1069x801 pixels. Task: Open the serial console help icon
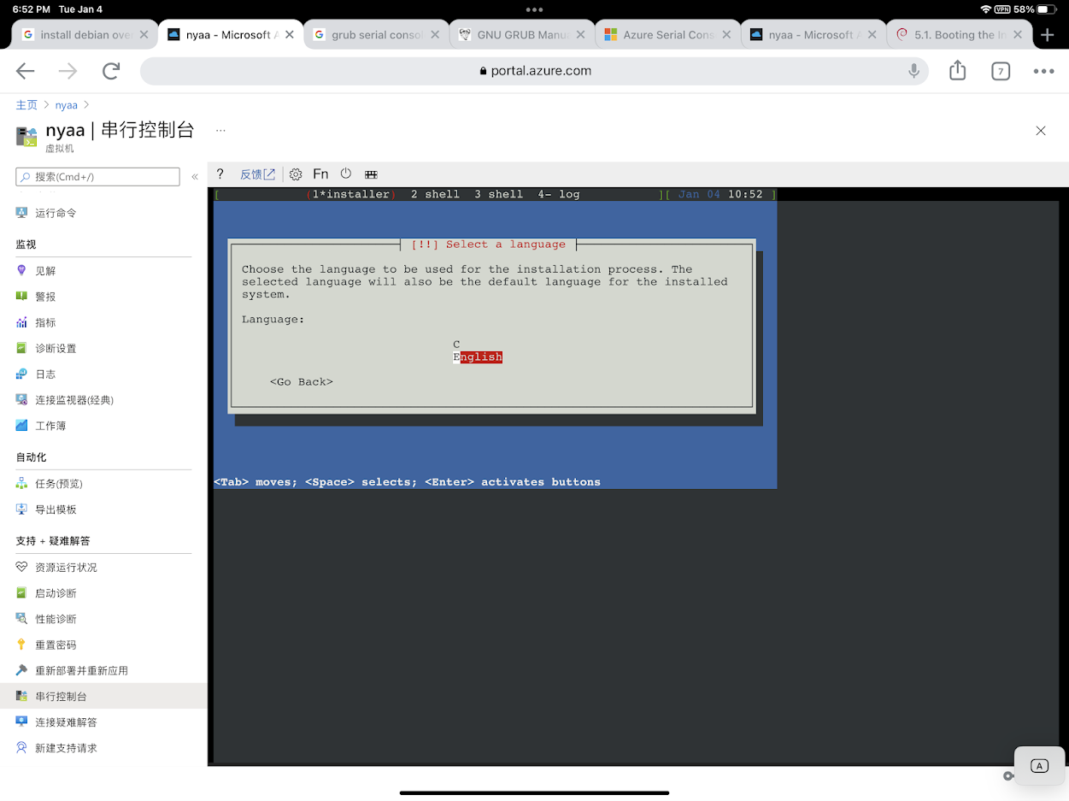tap(220, 174)
